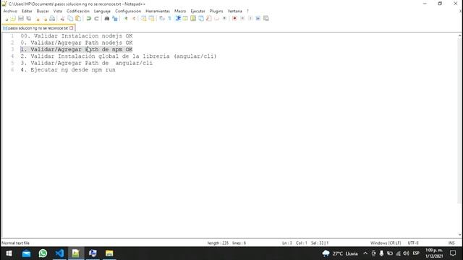This screenshot has width=463, height=260.
Task: Click the Copy toolbar icon
Action: [70, 19]
